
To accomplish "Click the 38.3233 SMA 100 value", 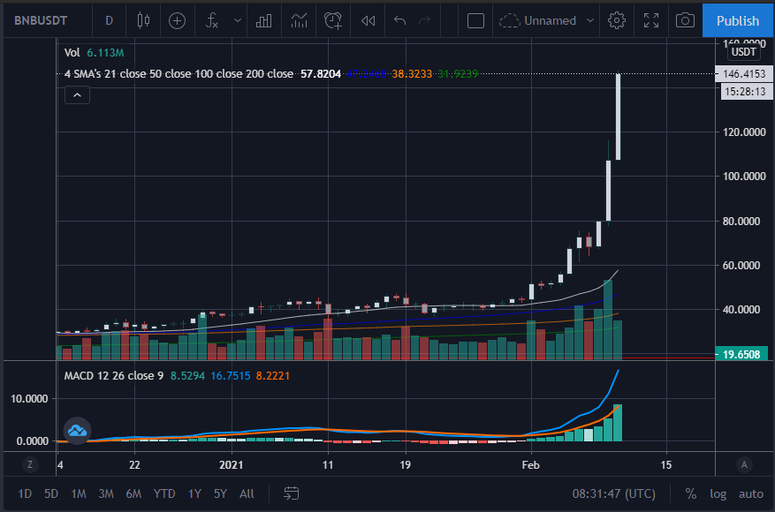I will click(x=412, y=74).
